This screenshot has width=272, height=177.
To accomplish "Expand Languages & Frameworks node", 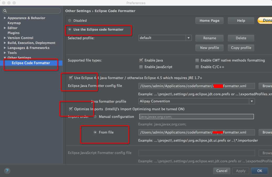I will tap(5, 48).
